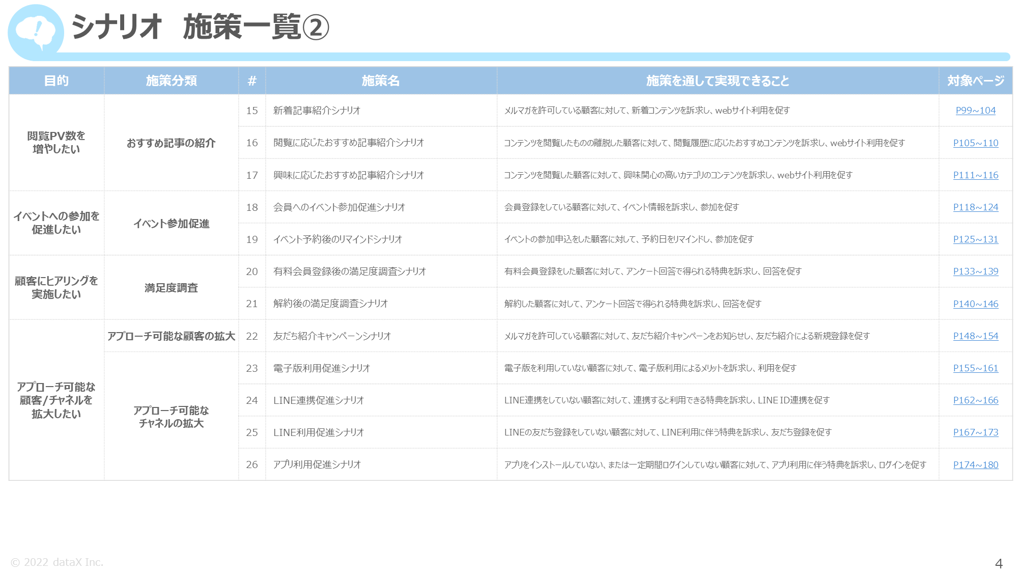The width and height of the screenshot is (1018, 573).
Task: Click row number 22
Action: (x=252, y=336)
